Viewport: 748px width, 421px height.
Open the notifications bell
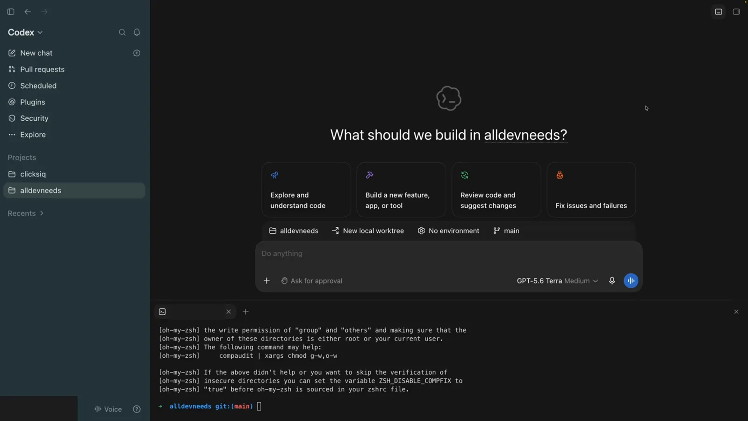click(137, 32)
